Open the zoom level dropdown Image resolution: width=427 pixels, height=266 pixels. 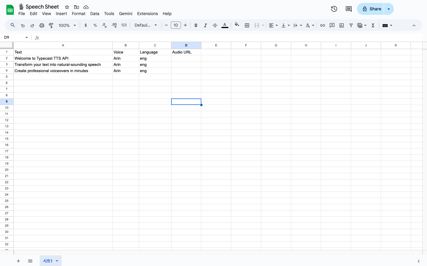pyautogui.click(x=67, y=25)
